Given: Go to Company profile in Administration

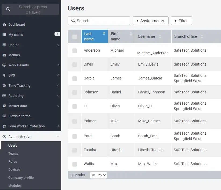Looking at the screenshot, I should (x=21, y=178).
